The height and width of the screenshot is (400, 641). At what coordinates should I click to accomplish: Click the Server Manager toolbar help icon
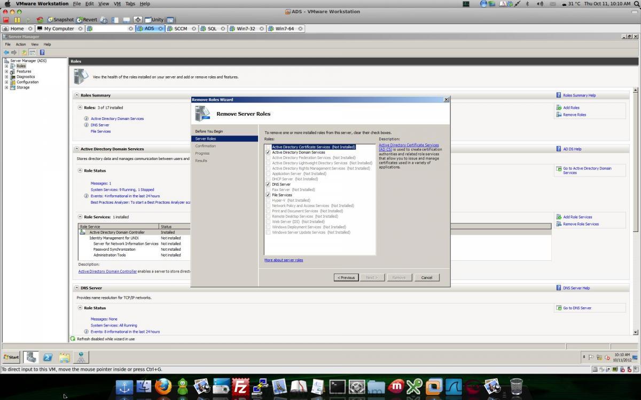42,52
